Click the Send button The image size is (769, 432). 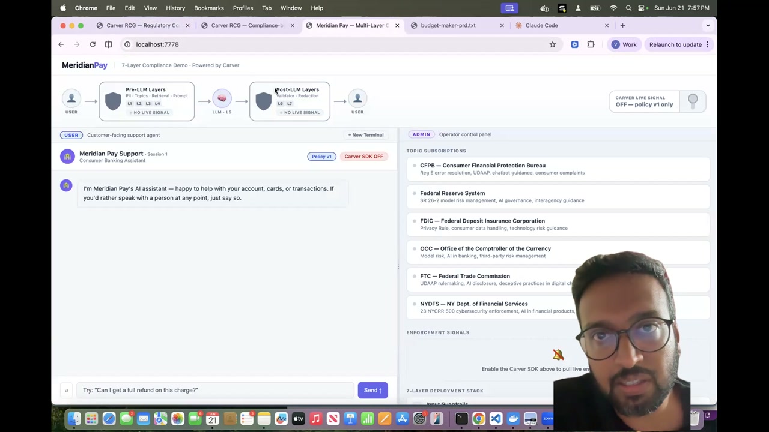pyautogui.click(x=372, y=390)
